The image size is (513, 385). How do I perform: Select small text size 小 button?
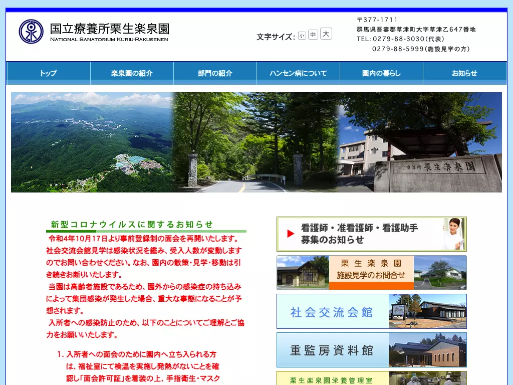[x=302, y=36]
